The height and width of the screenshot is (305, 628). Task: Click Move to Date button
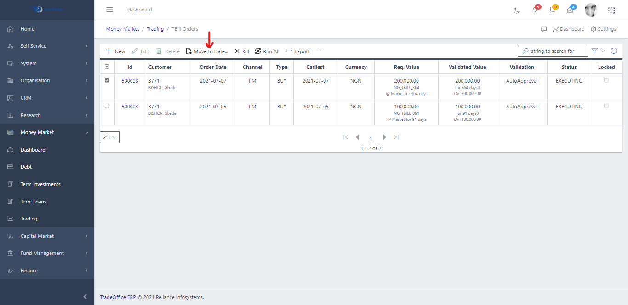(207, 51)
